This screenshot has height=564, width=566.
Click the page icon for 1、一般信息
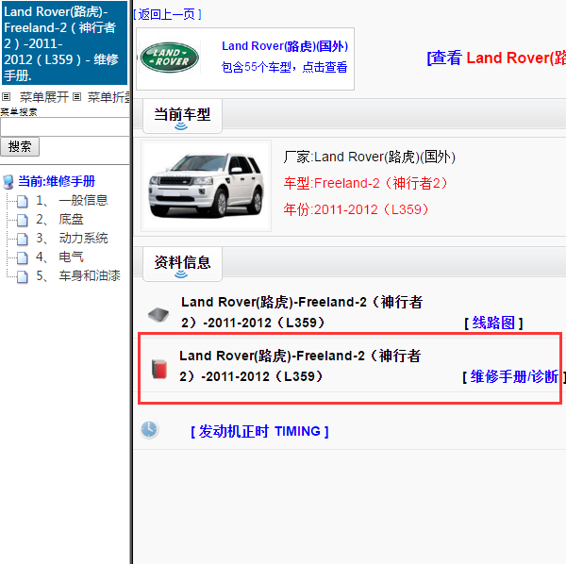pyautogui.click(x=22, y=201)
